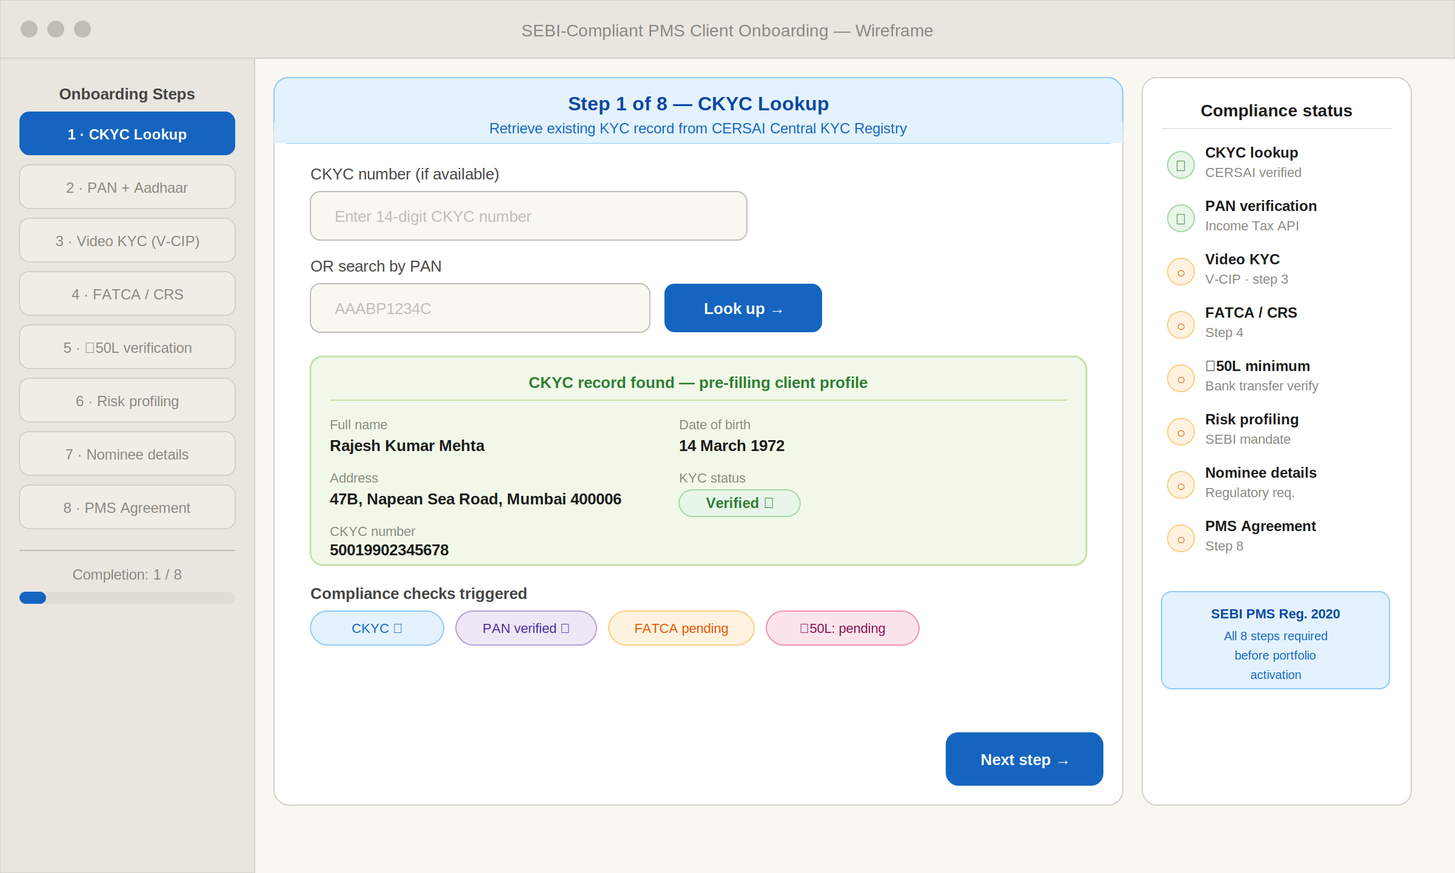Switch to step 4 FATCA / CRS
Screen dimensions: 1455x873
tap(127, 293)
